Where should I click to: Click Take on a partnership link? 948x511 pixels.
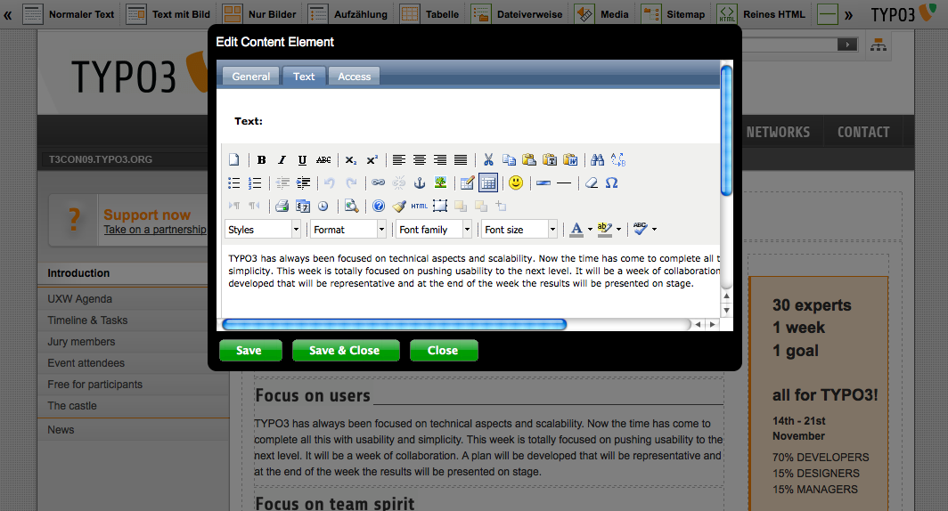tap(155, 230)
